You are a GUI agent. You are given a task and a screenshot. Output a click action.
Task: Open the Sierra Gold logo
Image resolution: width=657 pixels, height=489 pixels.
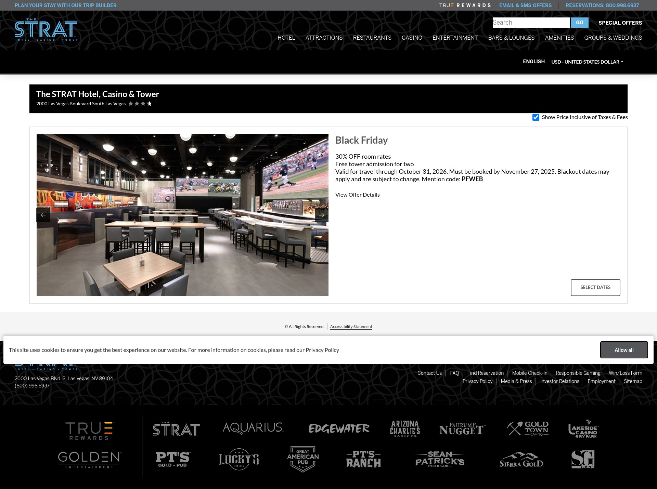click(x=521, y=460)
